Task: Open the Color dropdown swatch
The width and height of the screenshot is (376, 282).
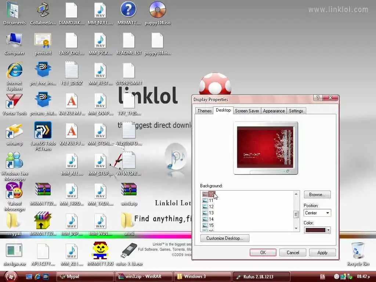Action: (x=317, y=230)
